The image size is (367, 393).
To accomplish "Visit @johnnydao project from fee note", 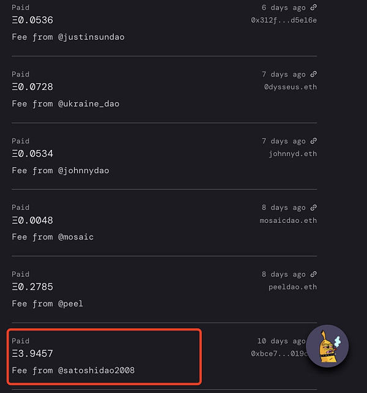I will [x=84, y=171].
